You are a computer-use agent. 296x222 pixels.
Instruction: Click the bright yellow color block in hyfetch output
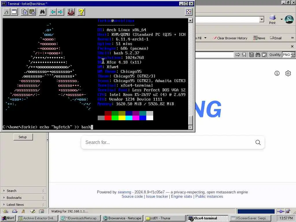(122, 118)
